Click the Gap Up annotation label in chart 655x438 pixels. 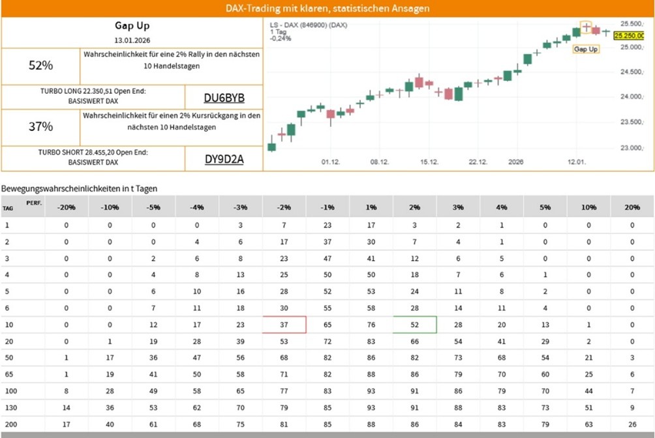585,49
